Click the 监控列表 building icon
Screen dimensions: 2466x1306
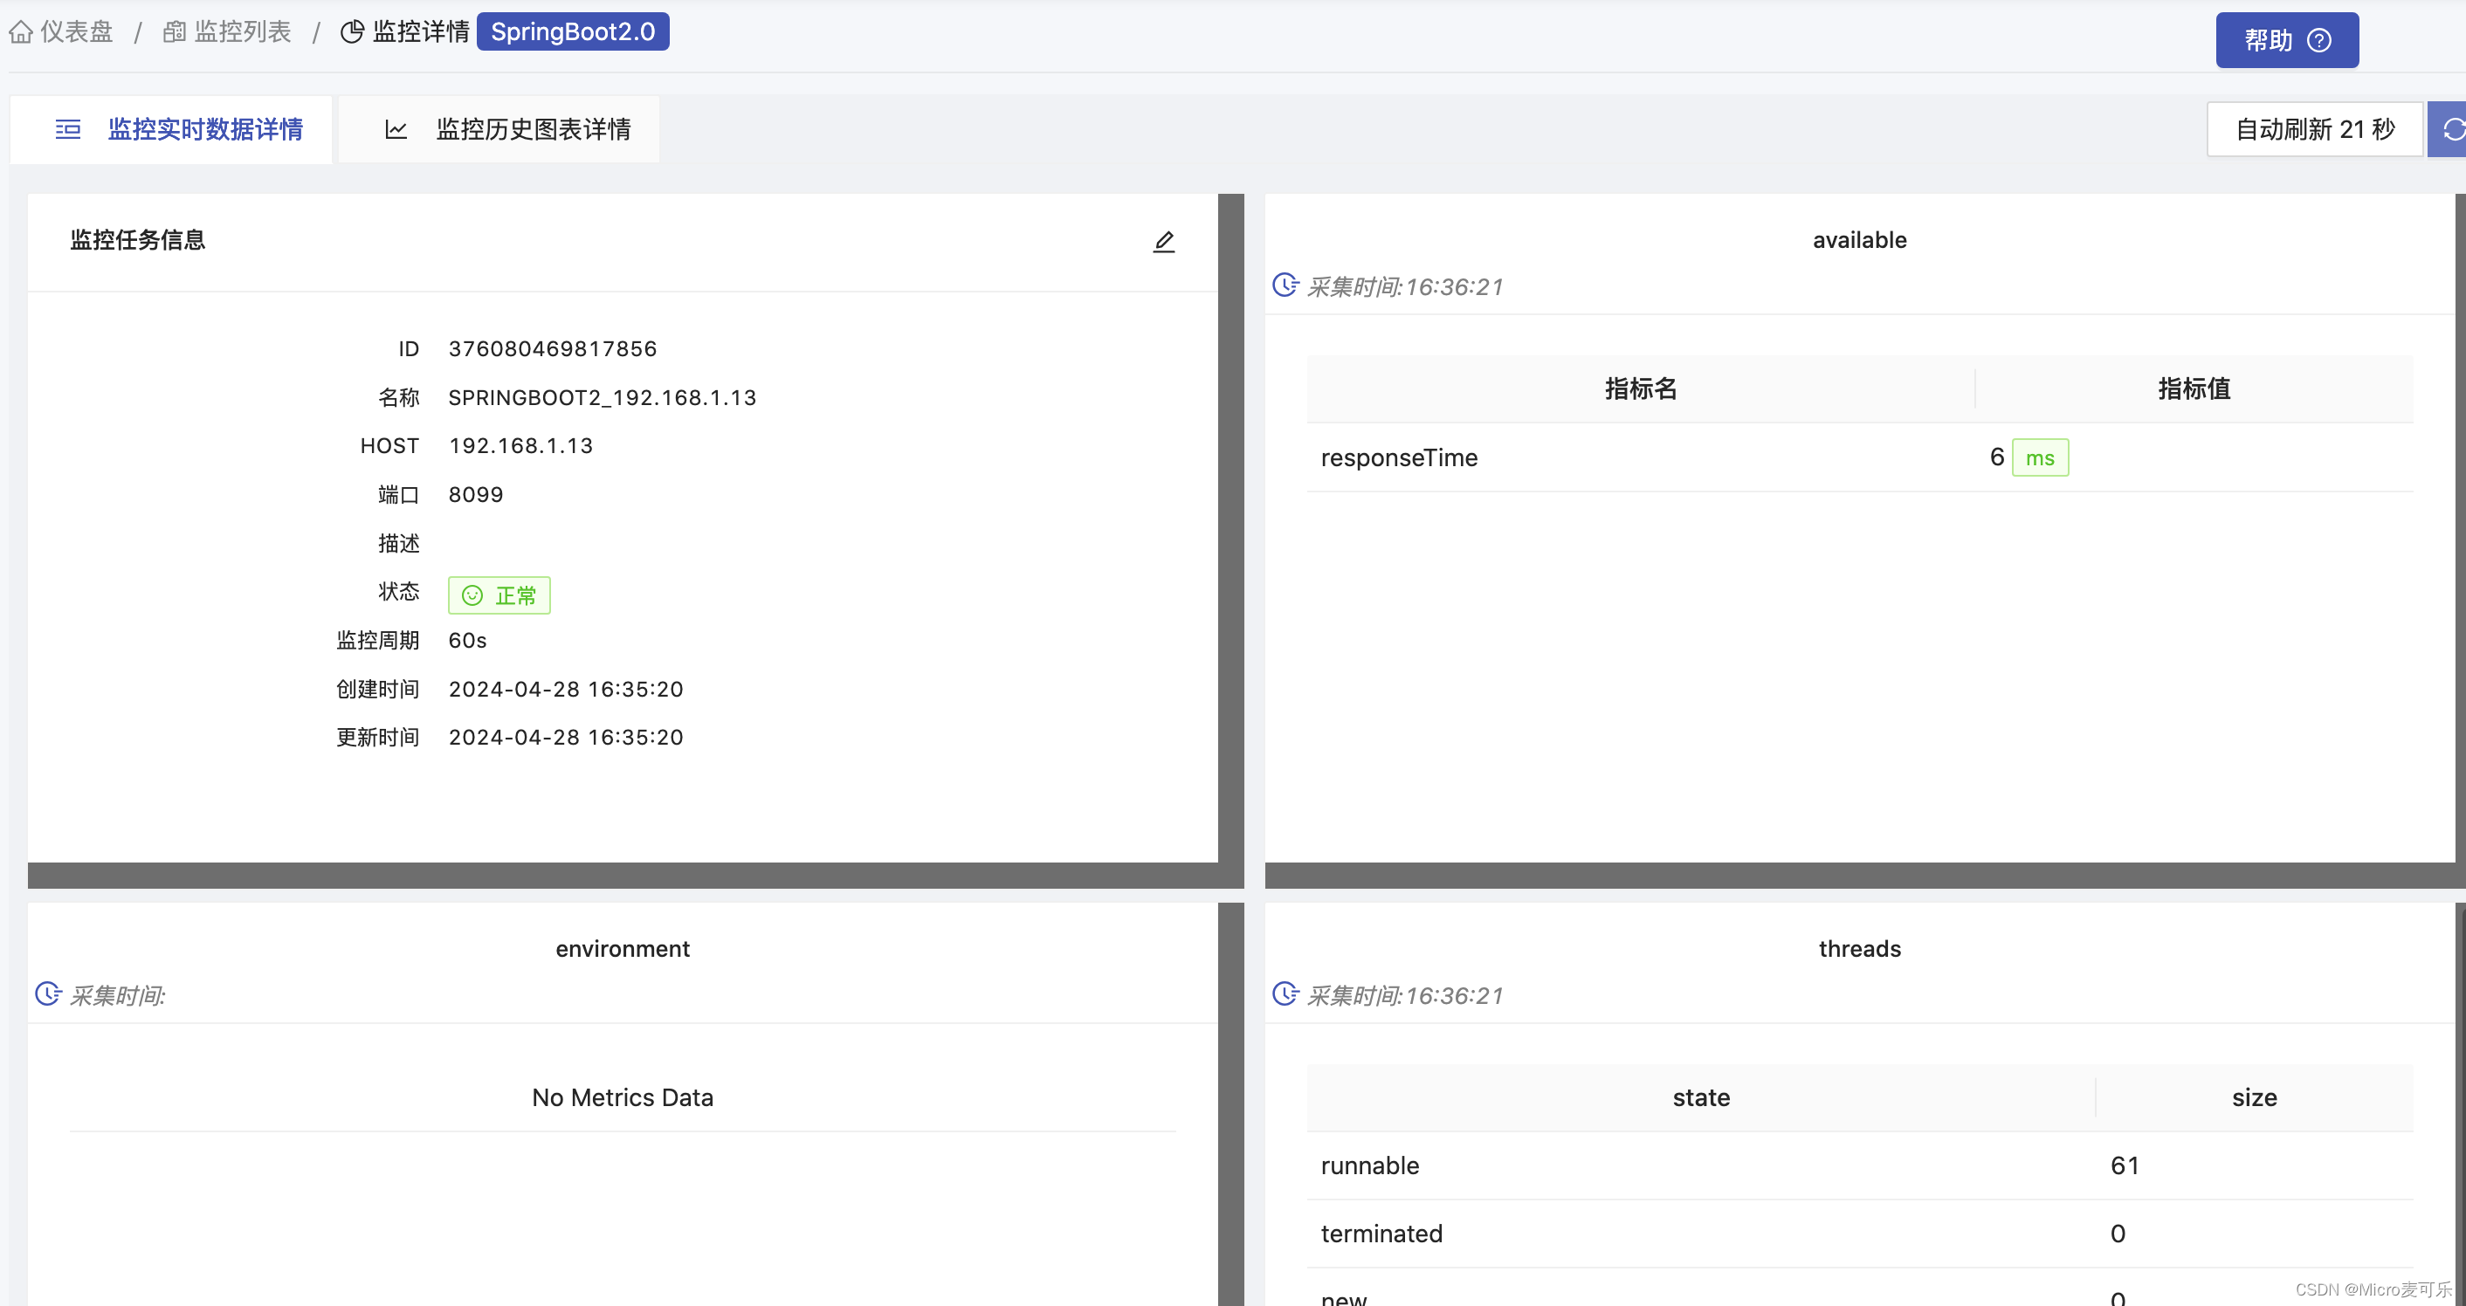point(175,32)
